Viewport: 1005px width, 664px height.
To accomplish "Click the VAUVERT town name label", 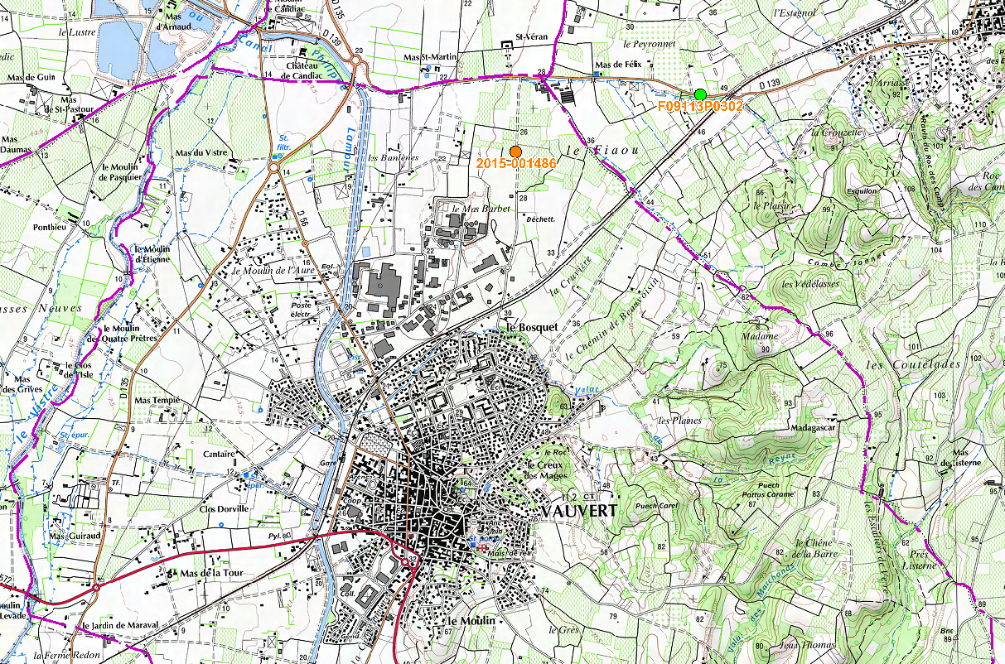I will [x=579, y=511].
